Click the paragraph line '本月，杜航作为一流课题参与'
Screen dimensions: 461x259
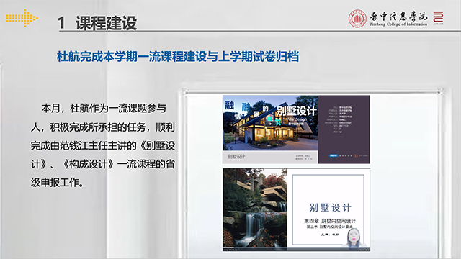(104, 109)
